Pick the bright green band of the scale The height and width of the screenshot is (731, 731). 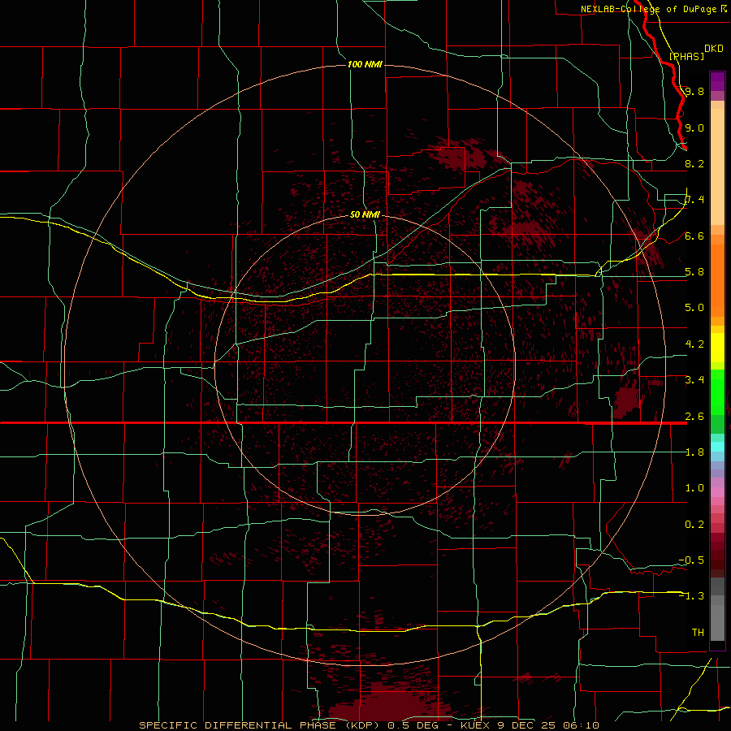[717, 391]
